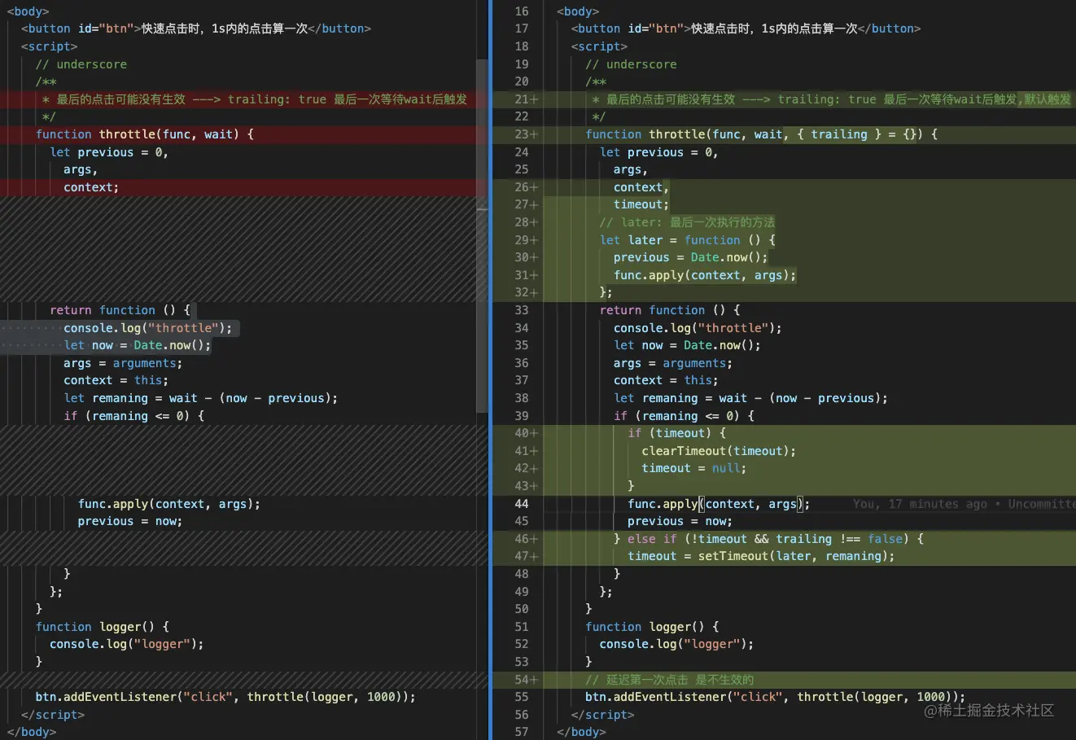Click the "timeout = setTimeout(later, remaning);" line
Viewport: 1076px width, 740px height.
(x=761, y=556)
